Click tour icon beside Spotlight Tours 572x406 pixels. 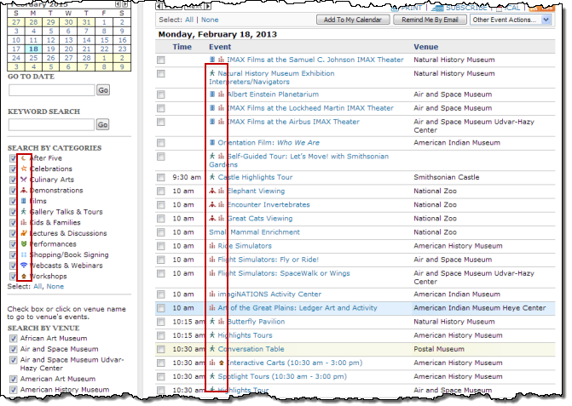[212, 376]
